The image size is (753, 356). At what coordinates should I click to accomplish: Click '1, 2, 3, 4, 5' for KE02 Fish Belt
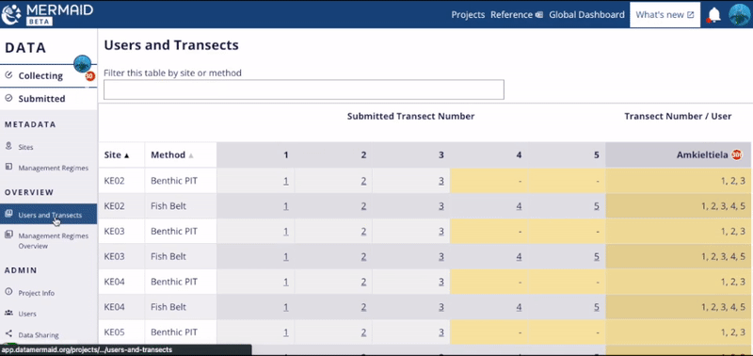tap(723, 206)
